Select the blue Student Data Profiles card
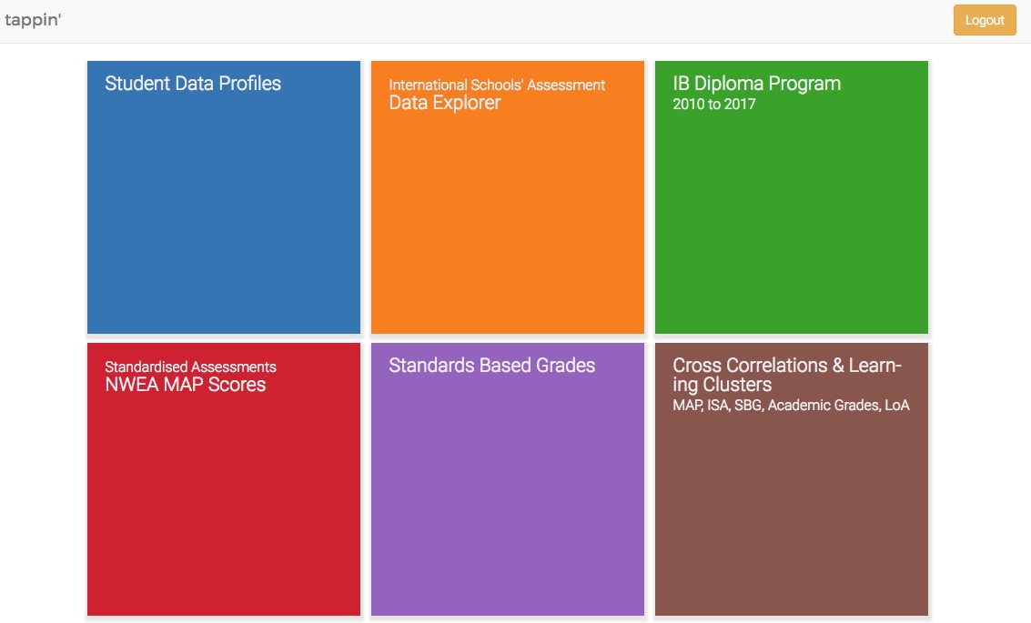The width and height of the screenshot is (1031, 623). 223,196
